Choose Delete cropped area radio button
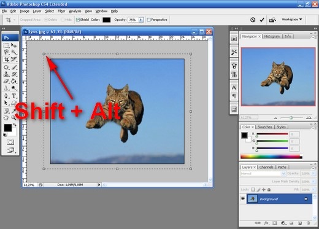 click(x=46, y=20)
